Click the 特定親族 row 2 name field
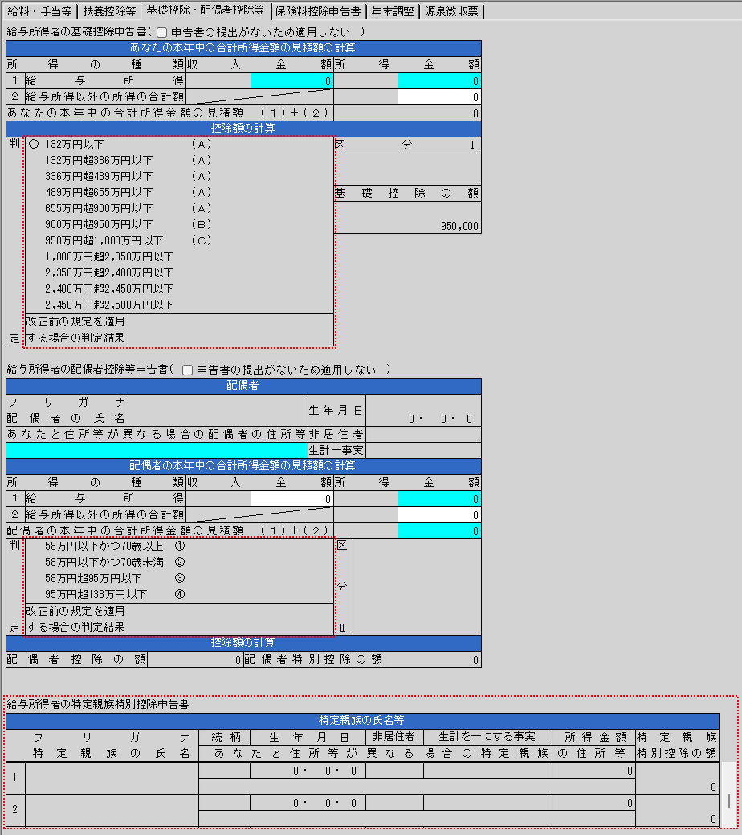The image size is (742, 835). 112,811
